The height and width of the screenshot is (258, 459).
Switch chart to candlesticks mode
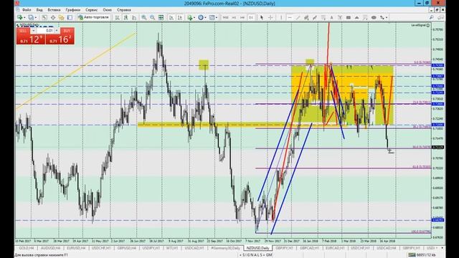pyautogui.click(x=126, y=17)
